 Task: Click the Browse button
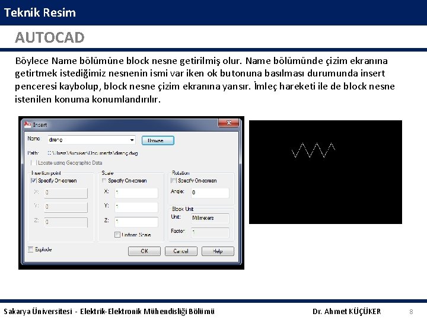click(x=158, y=140)
